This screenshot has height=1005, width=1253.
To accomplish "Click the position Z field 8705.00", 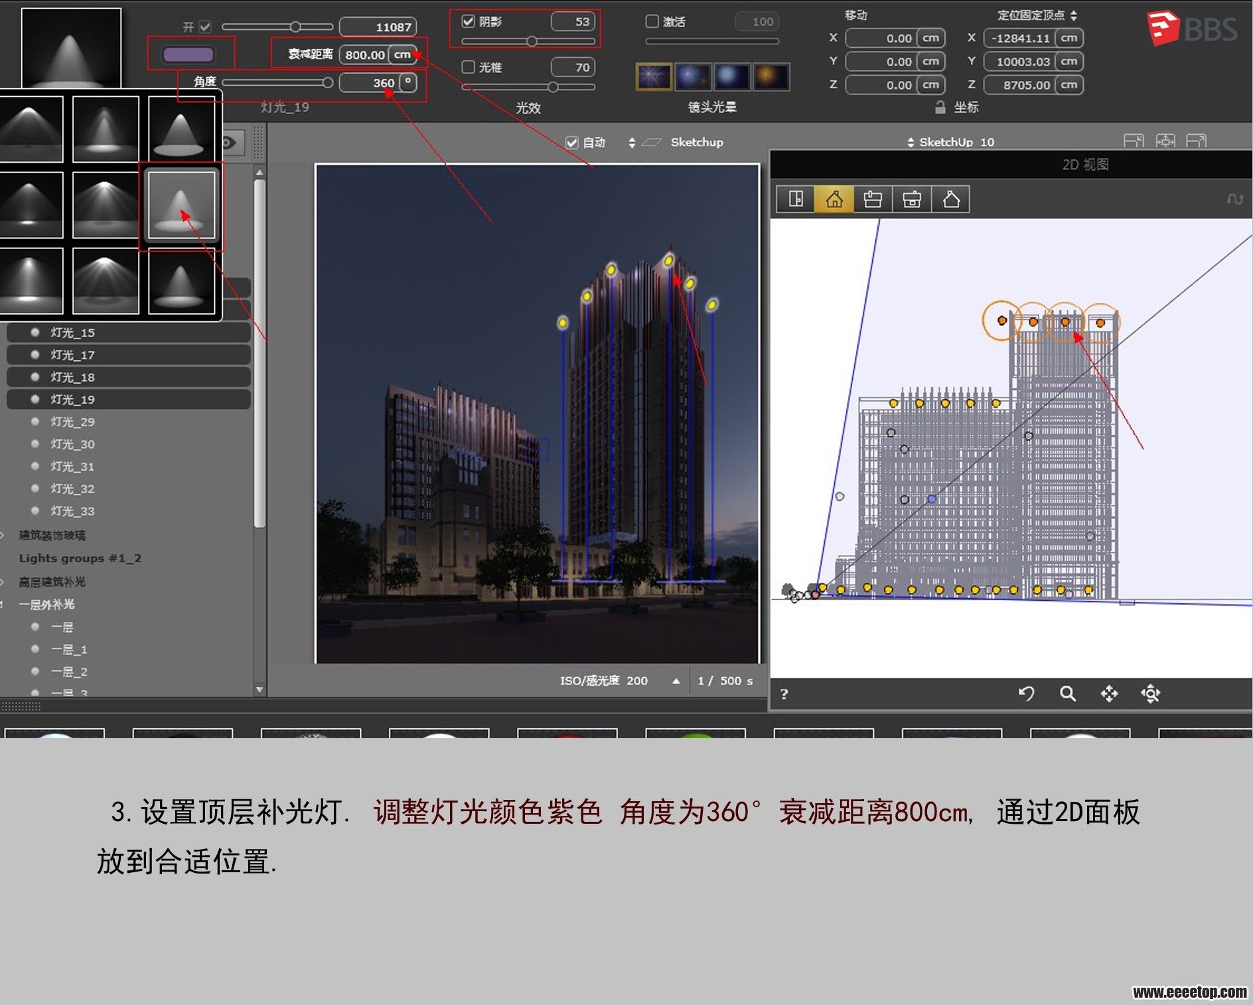I will coord(1020,85).
